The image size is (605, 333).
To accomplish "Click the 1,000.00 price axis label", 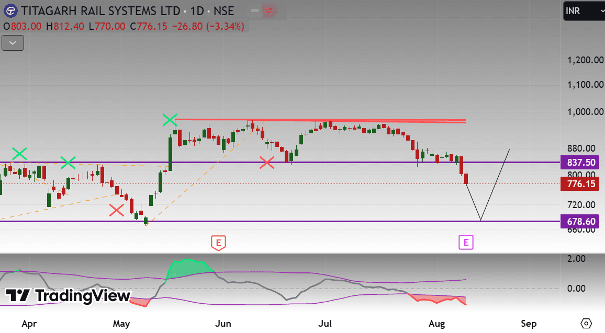I will tap(585, 112).
